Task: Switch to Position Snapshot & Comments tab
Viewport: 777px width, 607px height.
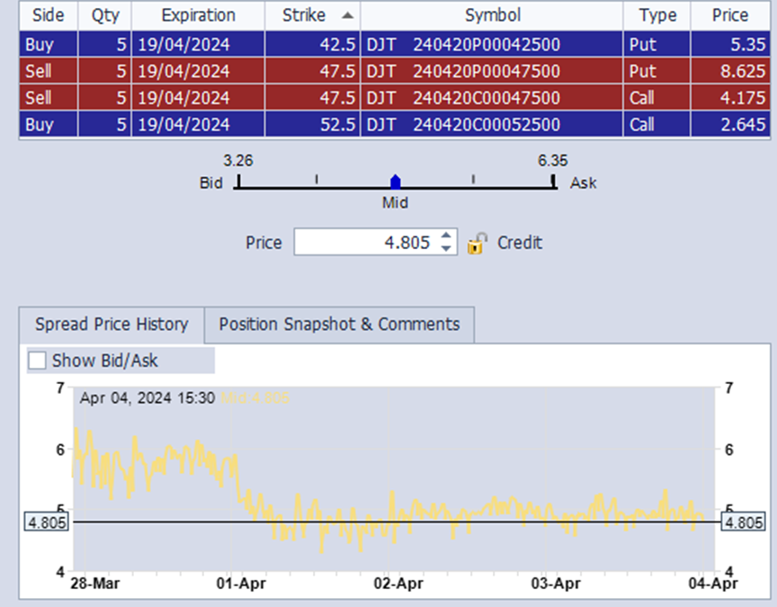Action: (339, 325)
